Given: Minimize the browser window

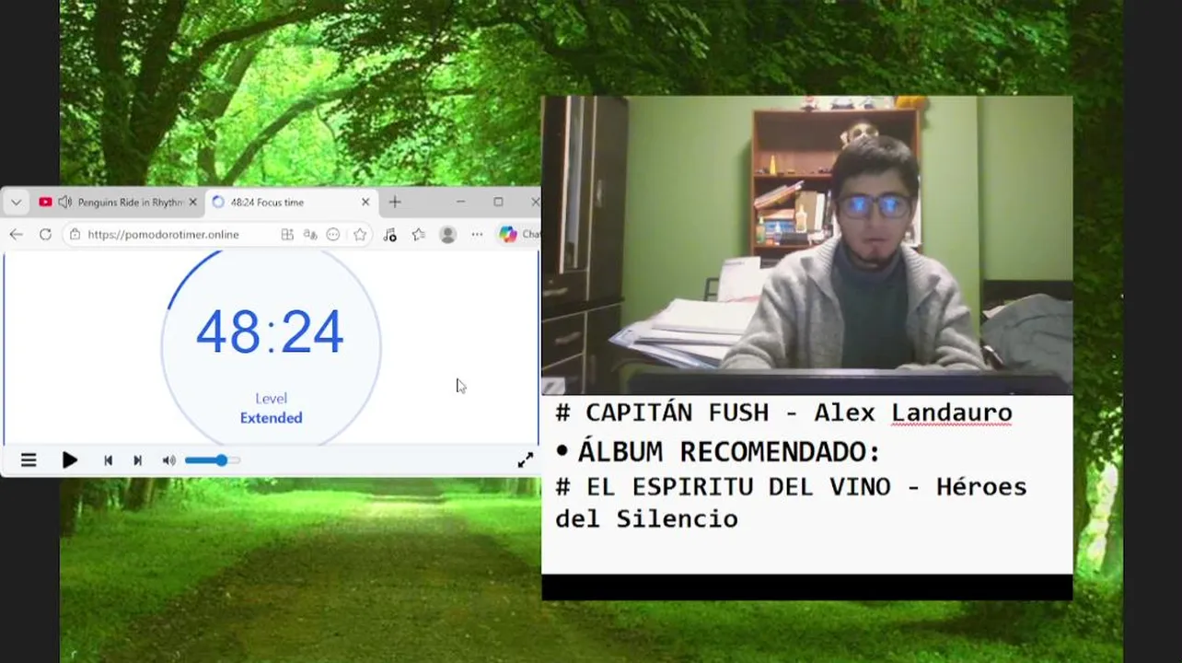Looking at the screenshot, I should pos(460,203).
